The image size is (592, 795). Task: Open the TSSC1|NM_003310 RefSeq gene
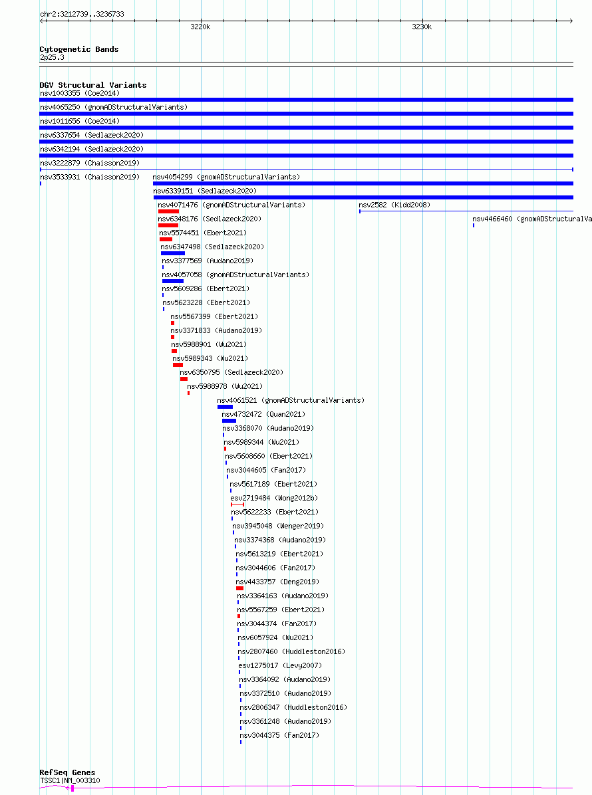coord(70,781)
